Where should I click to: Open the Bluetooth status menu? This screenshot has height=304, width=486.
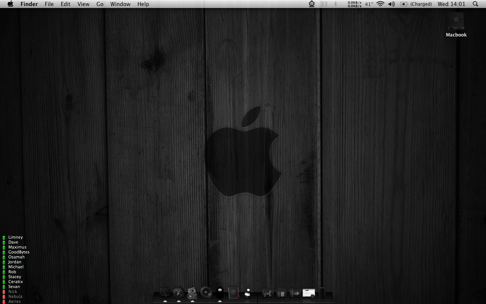coord(335,4)
